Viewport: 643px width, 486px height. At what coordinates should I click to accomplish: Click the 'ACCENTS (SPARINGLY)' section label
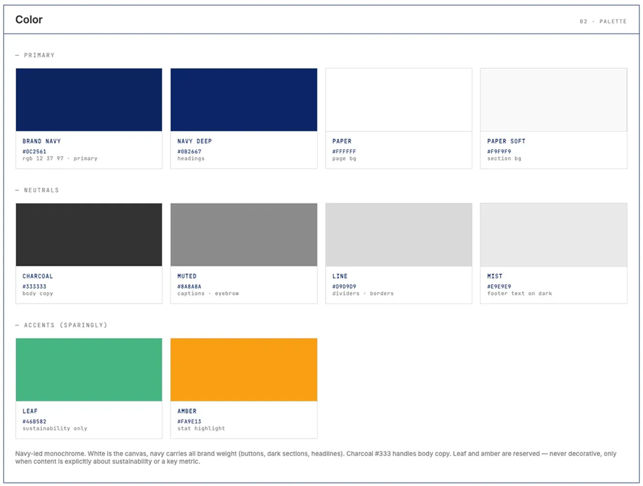[x=65, y=325]
